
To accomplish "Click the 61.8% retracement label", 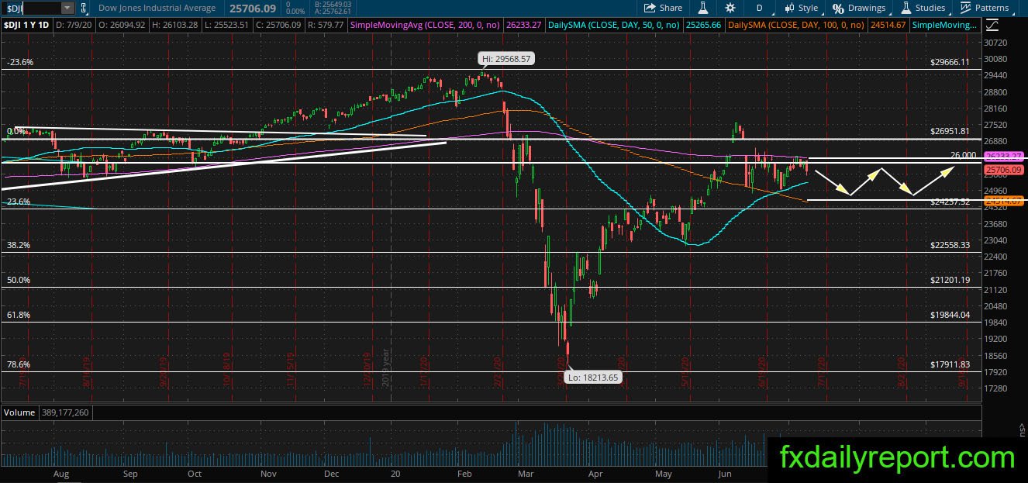I will (x=18, y=315).
